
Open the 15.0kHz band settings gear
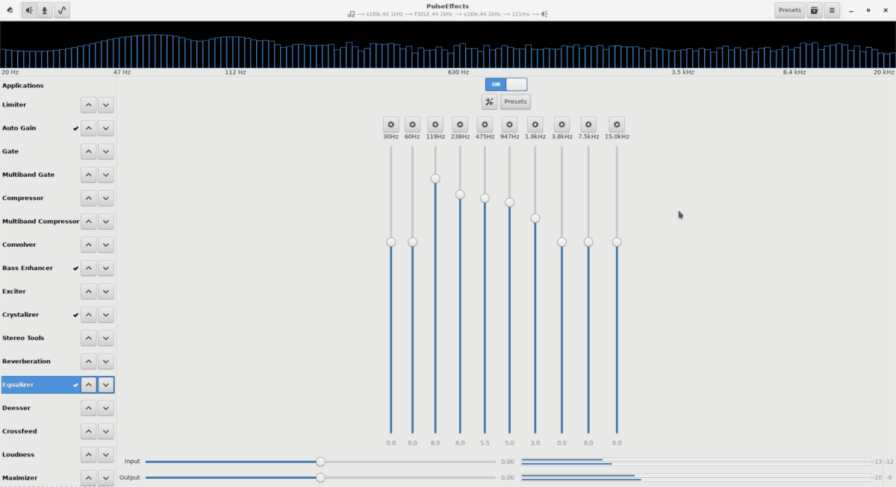tap(615, 124)
